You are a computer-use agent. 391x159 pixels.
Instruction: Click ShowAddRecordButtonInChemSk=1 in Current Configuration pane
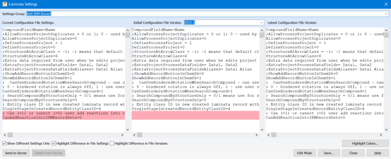click(x=37, y=78)
